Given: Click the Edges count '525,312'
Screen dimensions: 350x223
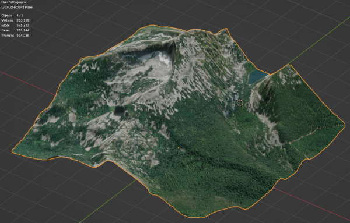Looking at the screenshot, I should (23, 25).
